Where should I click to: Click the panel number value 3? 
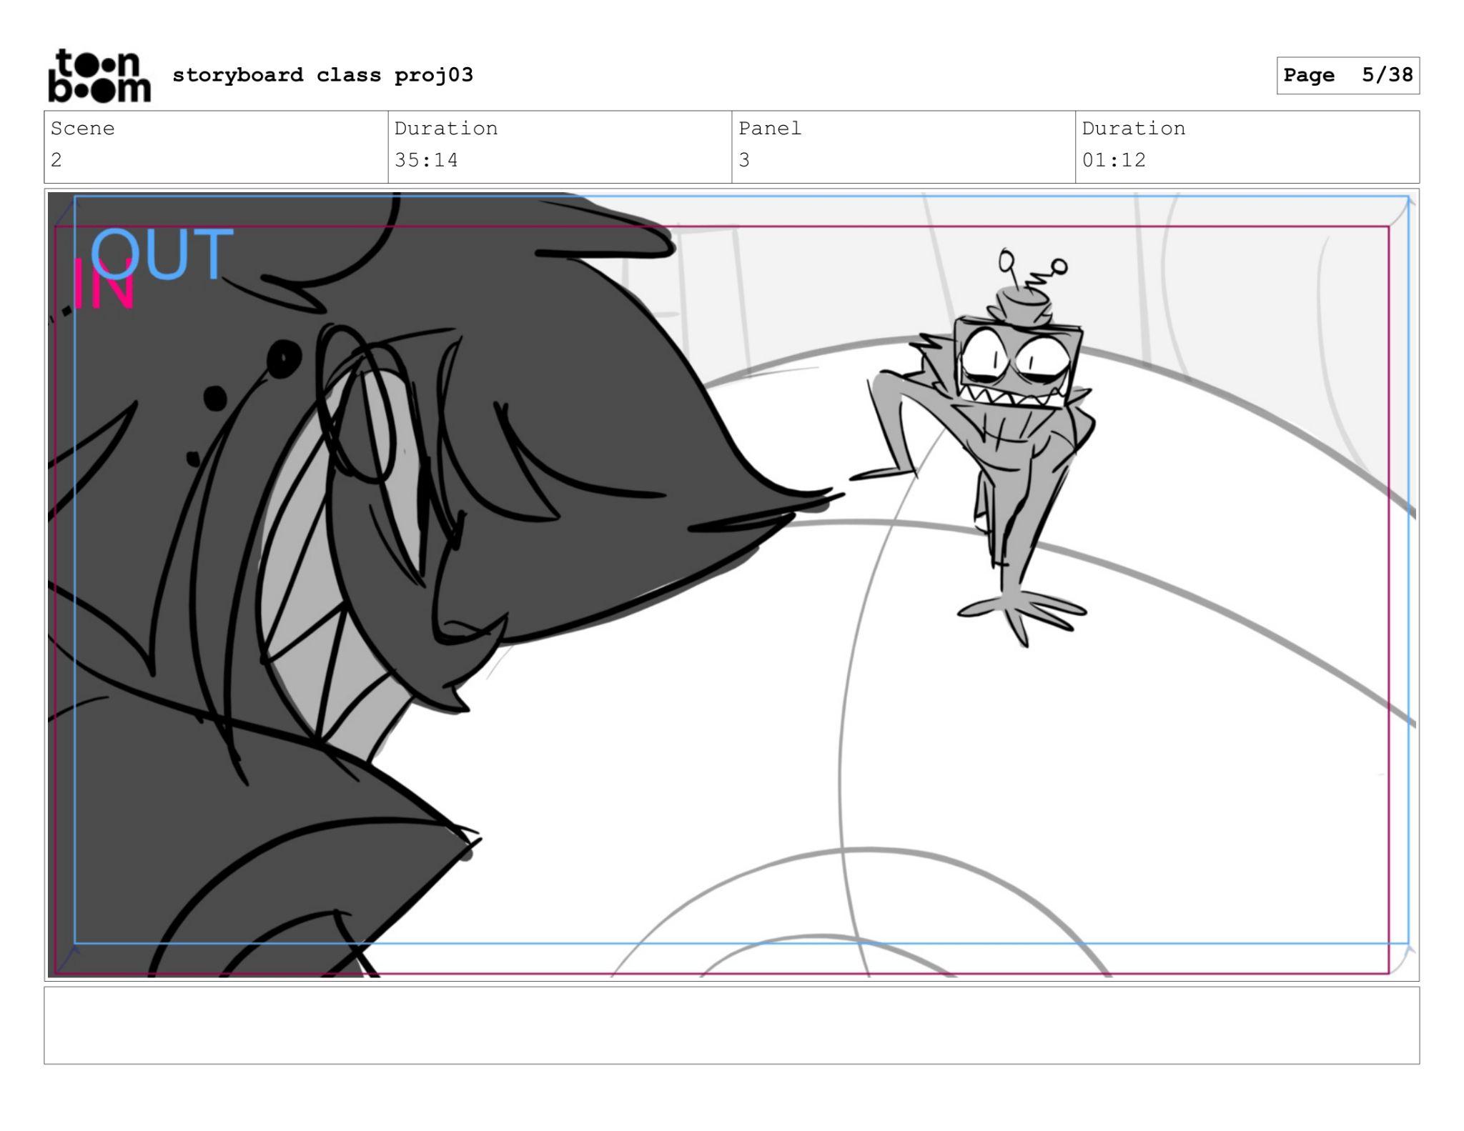(x=744, y=160)
